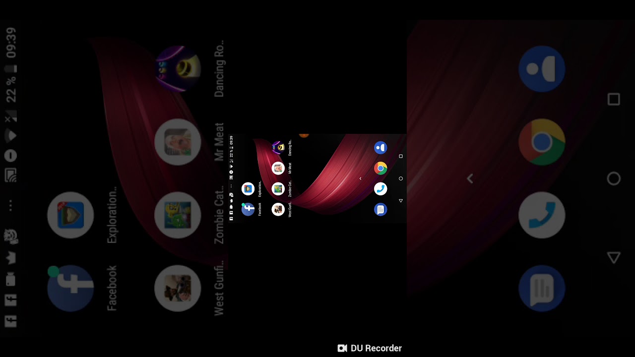
Task: Click the enlarged Back triangle at far right
Action: (x=614, y=257)
